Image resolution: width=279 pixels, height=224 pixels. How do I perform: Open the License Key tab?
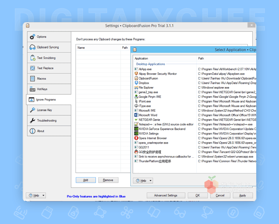pyautogui.click(x=49, y=110)
